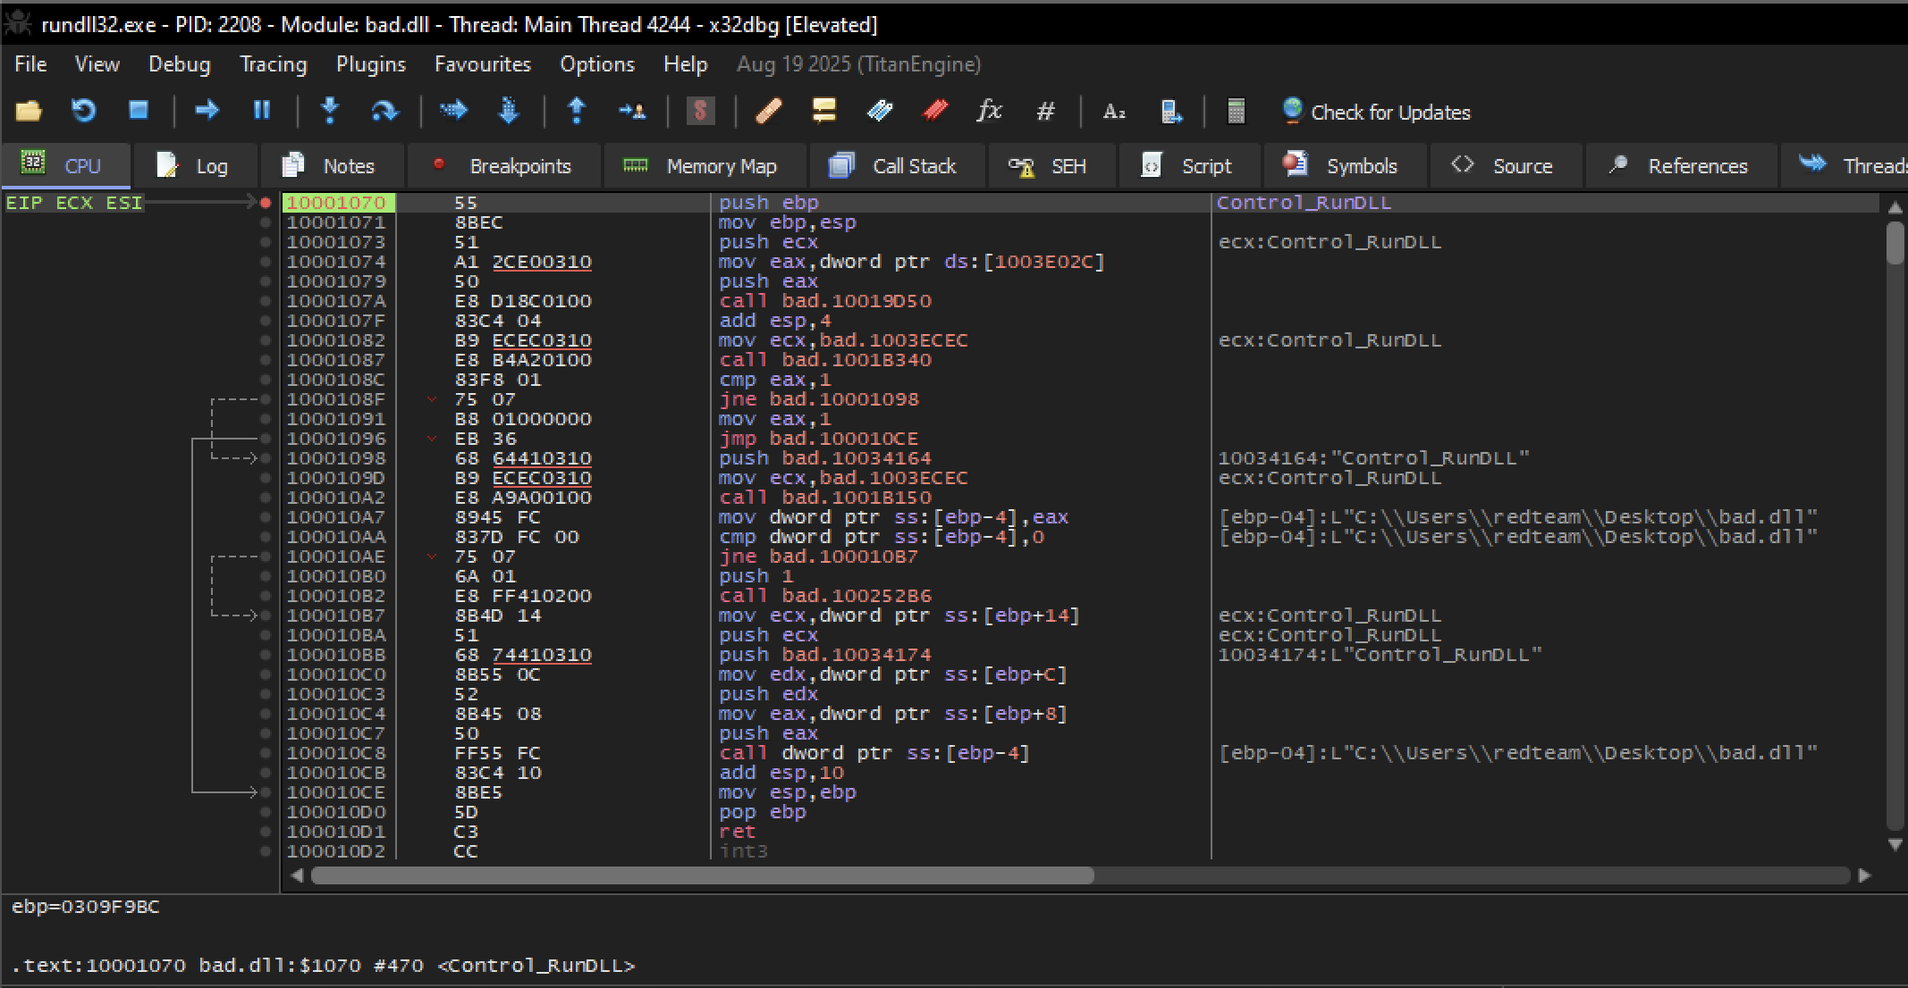This screenshot has width=1908, height=988.
Task: Open the Patches bandage icon
Action: [769, 111]
